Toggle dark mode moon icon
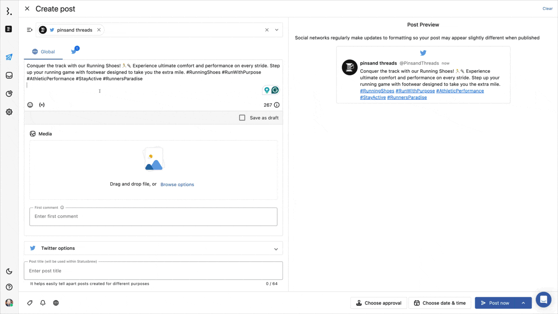This screenshot has height=314, width=558. point(9,271)
